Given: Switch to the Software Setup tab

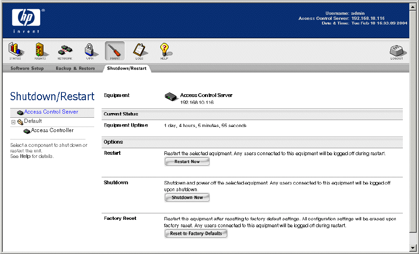Looking at the screenshot, I should [x=27, y=68].
